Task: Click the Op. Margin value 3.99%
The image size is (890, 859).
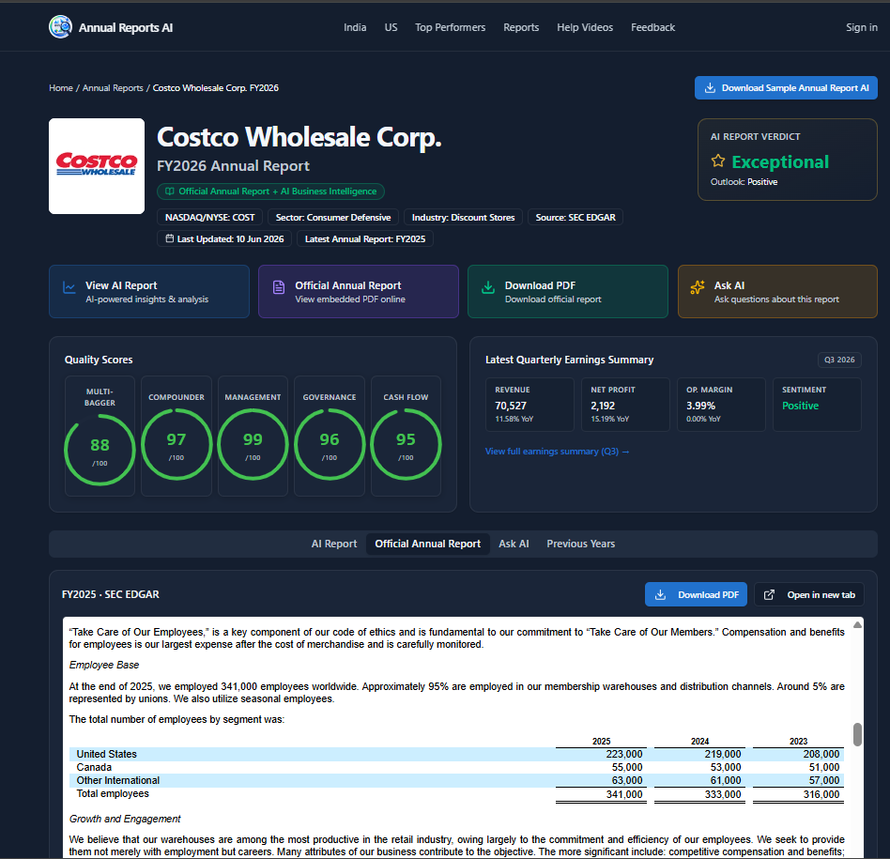Action: tap(701, 406)
